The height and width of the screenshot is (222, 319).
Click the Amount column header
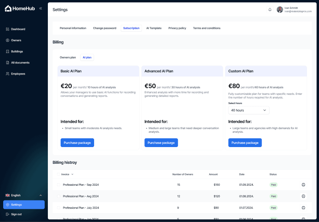[x=213, y=174]
